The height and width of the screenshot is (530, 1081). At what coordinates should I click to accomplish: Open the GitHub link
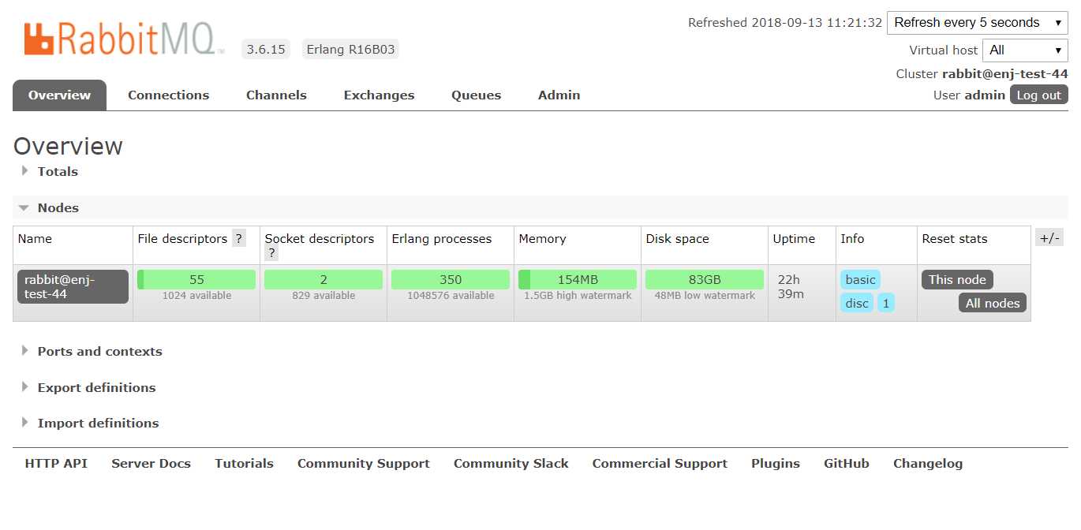point(846,463)
